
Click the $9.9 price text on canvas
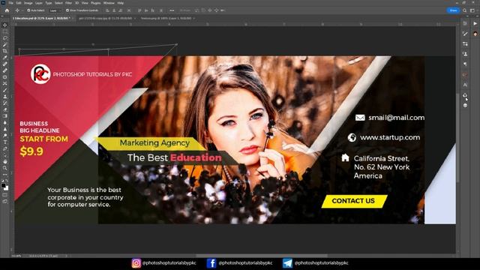[31, 151]
